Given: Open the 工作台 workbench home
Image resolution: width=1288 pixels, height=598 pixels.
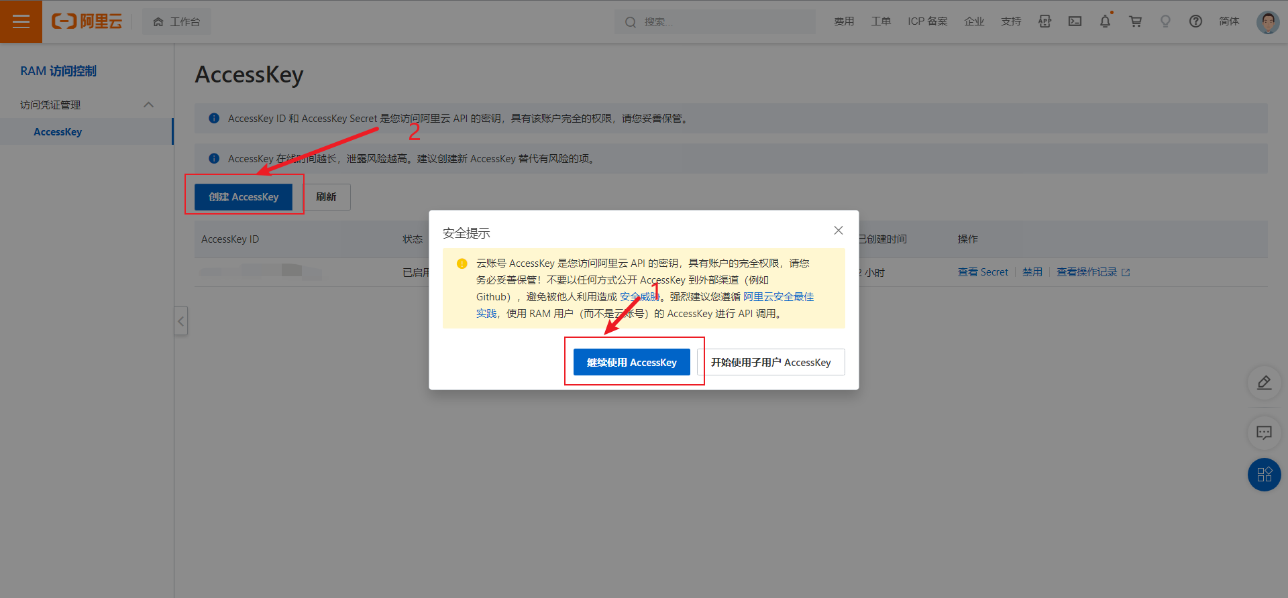Looking at the screenshot, I should 176,21.
